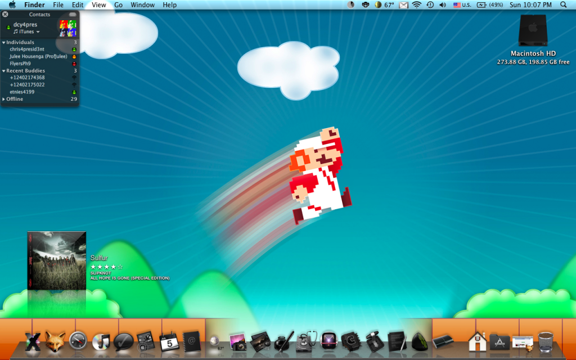Click the Sun 10:07 PM clock
The width and height of the screenshot is (576, 360).
click(530, 4)
